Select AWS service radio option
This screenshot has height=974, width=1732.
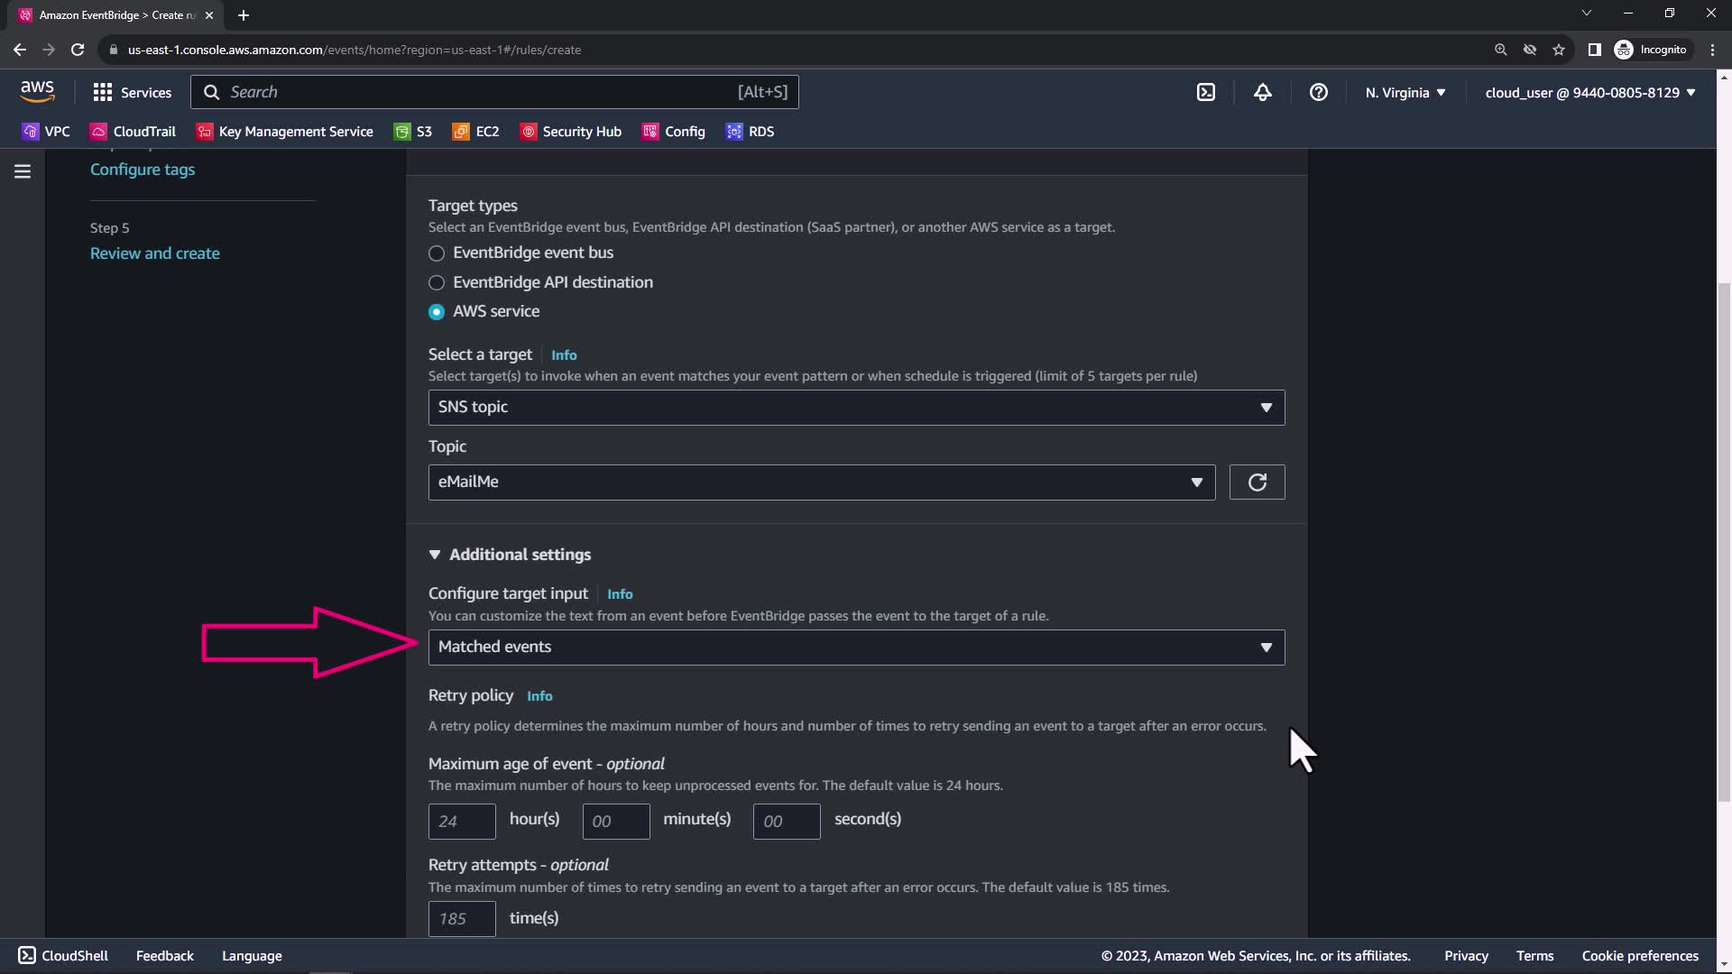(437, 312)
